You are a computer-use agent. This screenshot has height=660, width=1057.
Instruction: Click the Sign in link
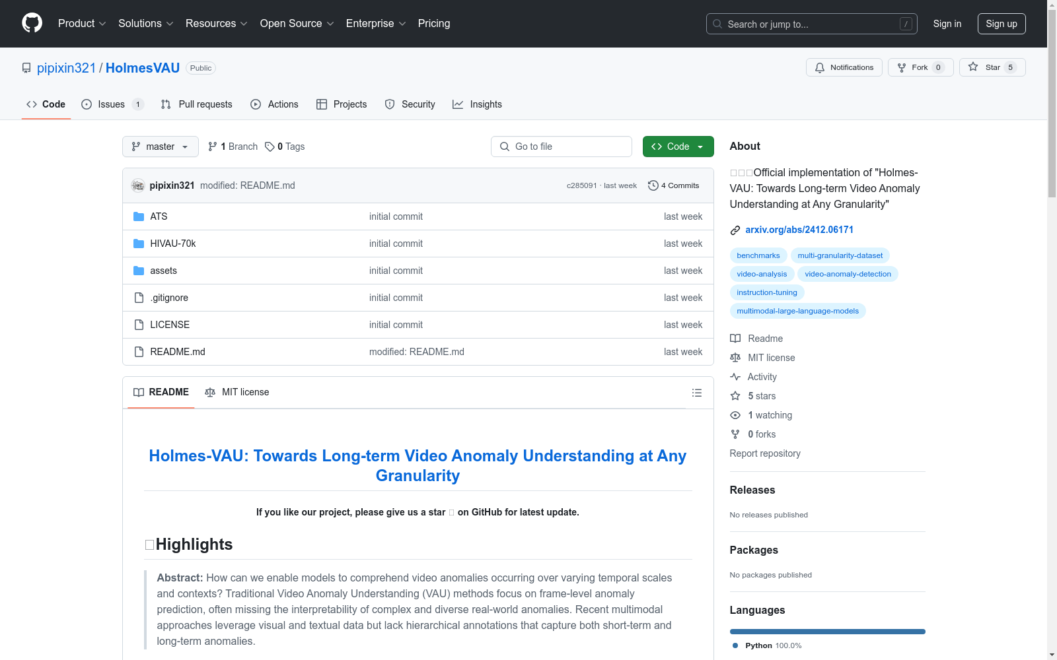pyautogui.click(x=947, y=24)
